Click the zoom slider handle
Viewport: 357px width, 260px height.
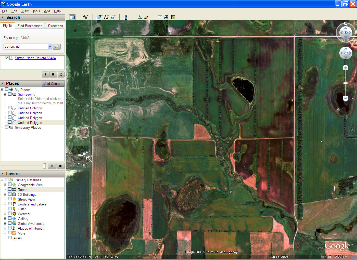tap(346, 83)
